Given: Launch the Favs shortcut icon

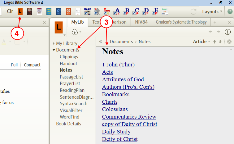Looking at the screenshot, I should click(x=107, y=11).
